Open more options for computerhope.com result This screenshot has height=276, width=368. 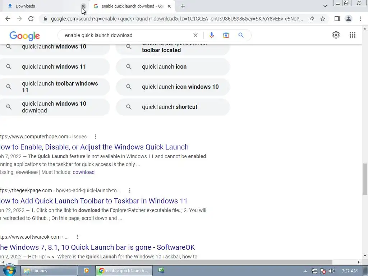(x=96, y=137)
